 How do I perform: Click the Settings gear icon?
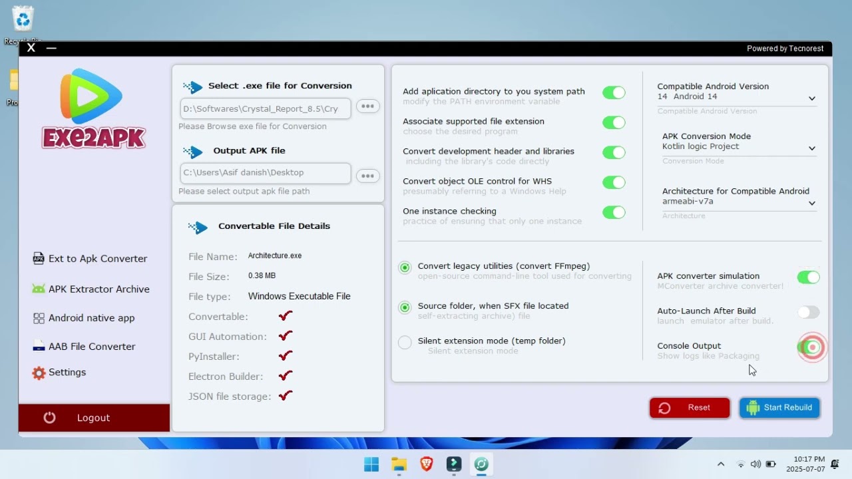point(39,373)
